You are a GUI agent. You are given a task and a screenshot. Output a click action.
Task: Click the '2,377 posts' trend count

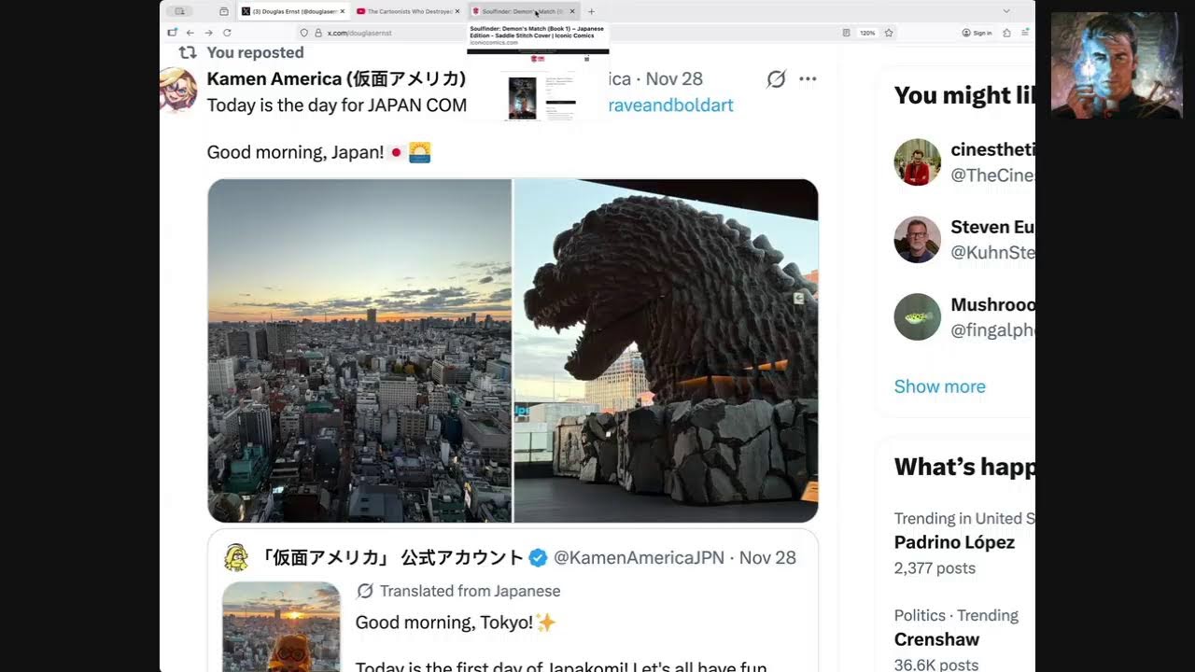935,568
